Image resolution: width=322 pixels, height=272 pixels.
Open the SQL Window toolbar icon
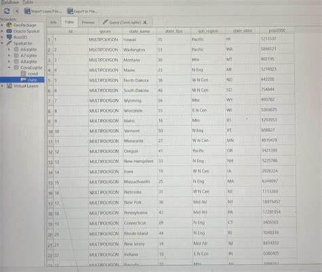[17, 11]
